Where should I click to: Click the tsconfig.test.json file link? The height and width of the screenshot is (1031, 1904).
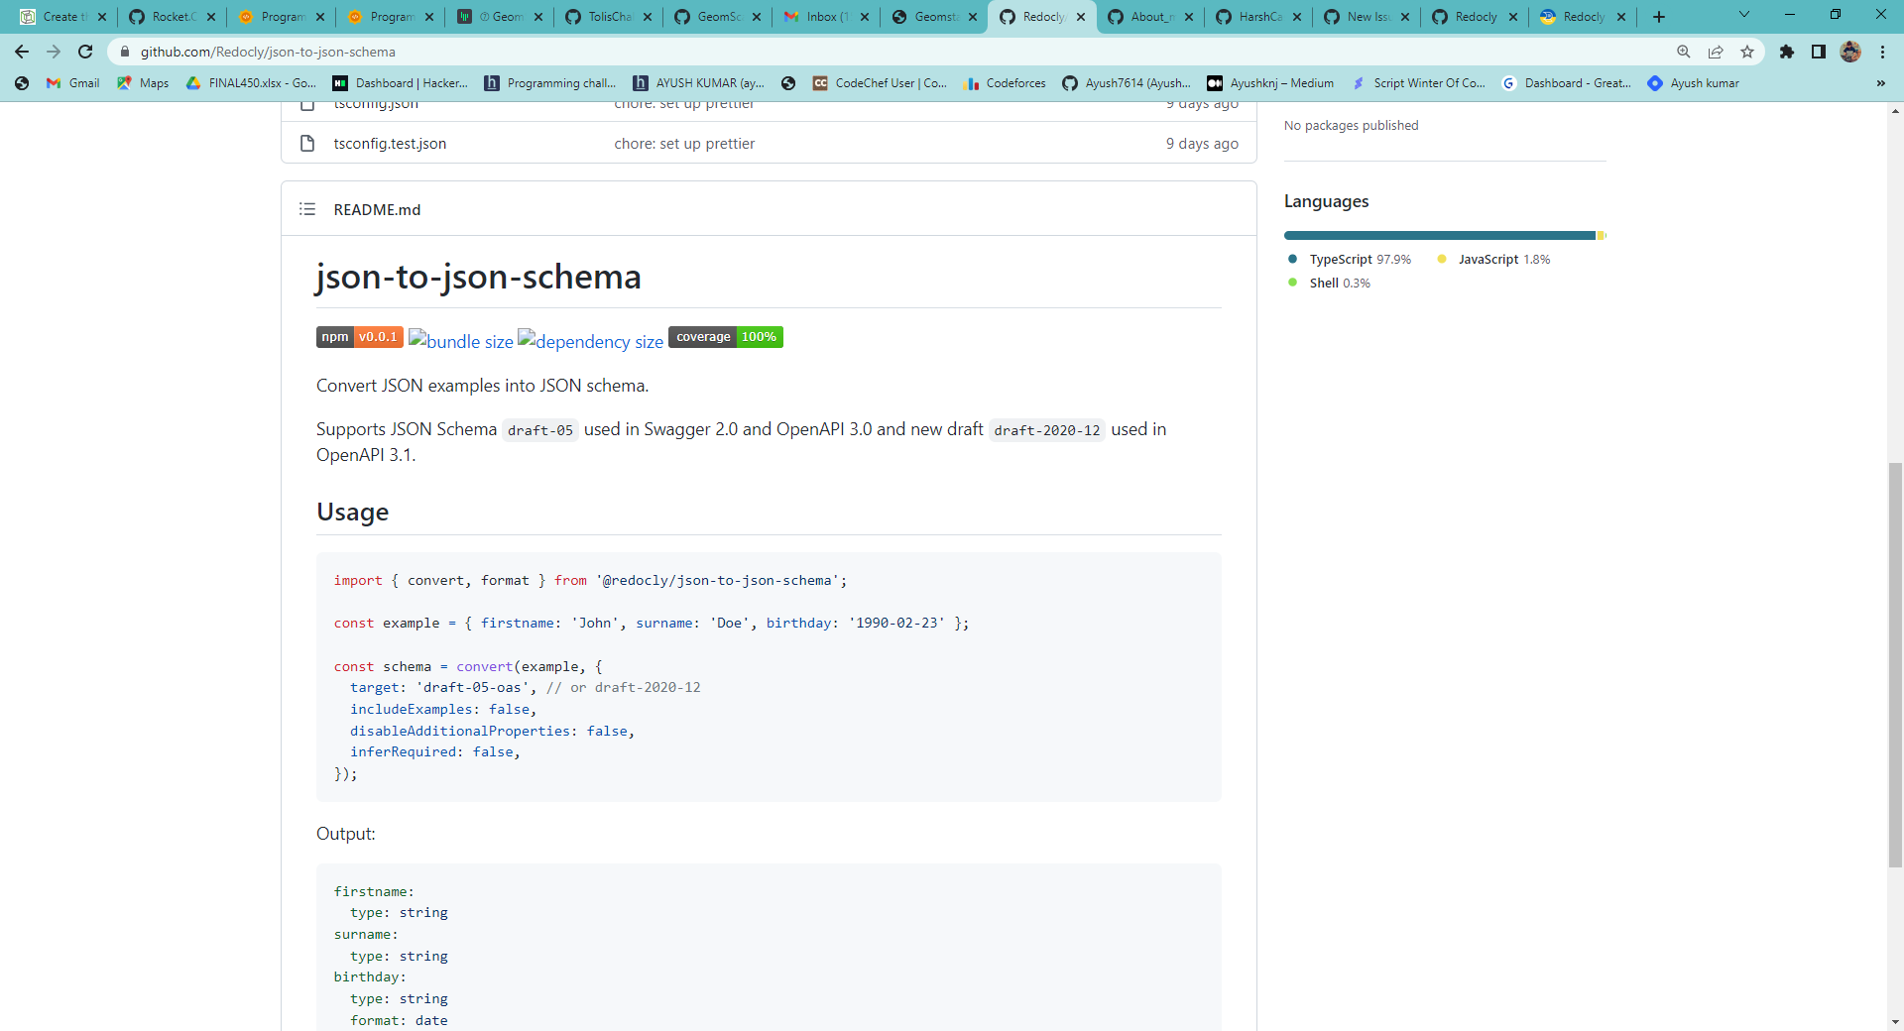[390, 143]
